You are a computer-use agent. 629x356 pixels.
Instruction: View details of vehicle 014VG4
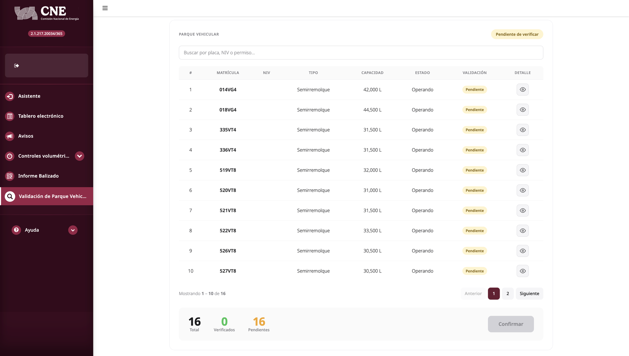[523, 90]
